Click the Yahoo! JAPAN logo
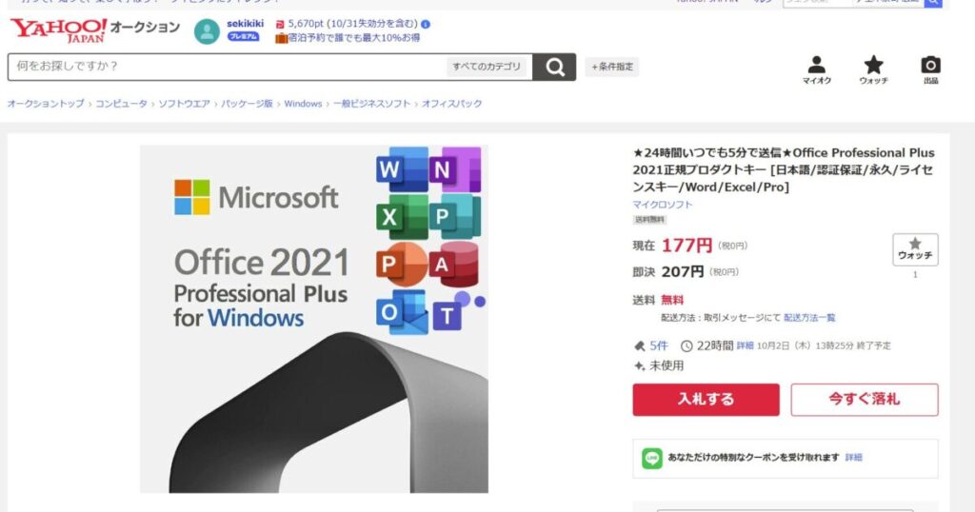 (x=58, y=30)
